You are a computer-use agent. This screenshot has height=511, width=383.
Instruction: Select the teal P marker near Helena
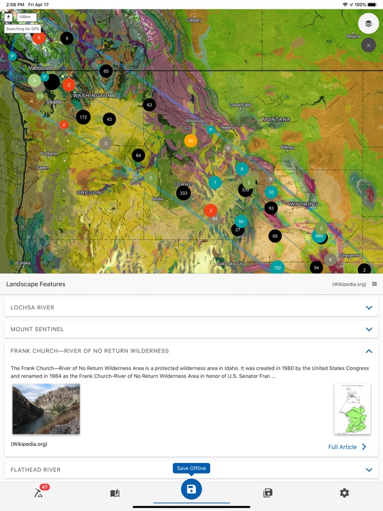211,130
